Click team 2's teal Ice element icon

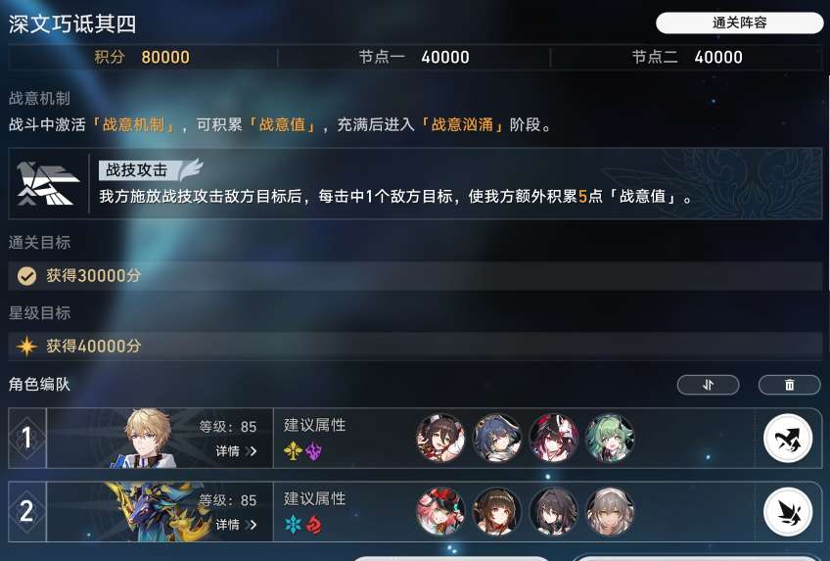tap(293, 525)
